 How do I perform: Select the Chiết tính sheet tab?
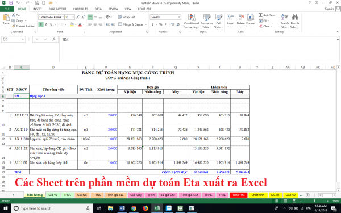[x=257, y=195]
